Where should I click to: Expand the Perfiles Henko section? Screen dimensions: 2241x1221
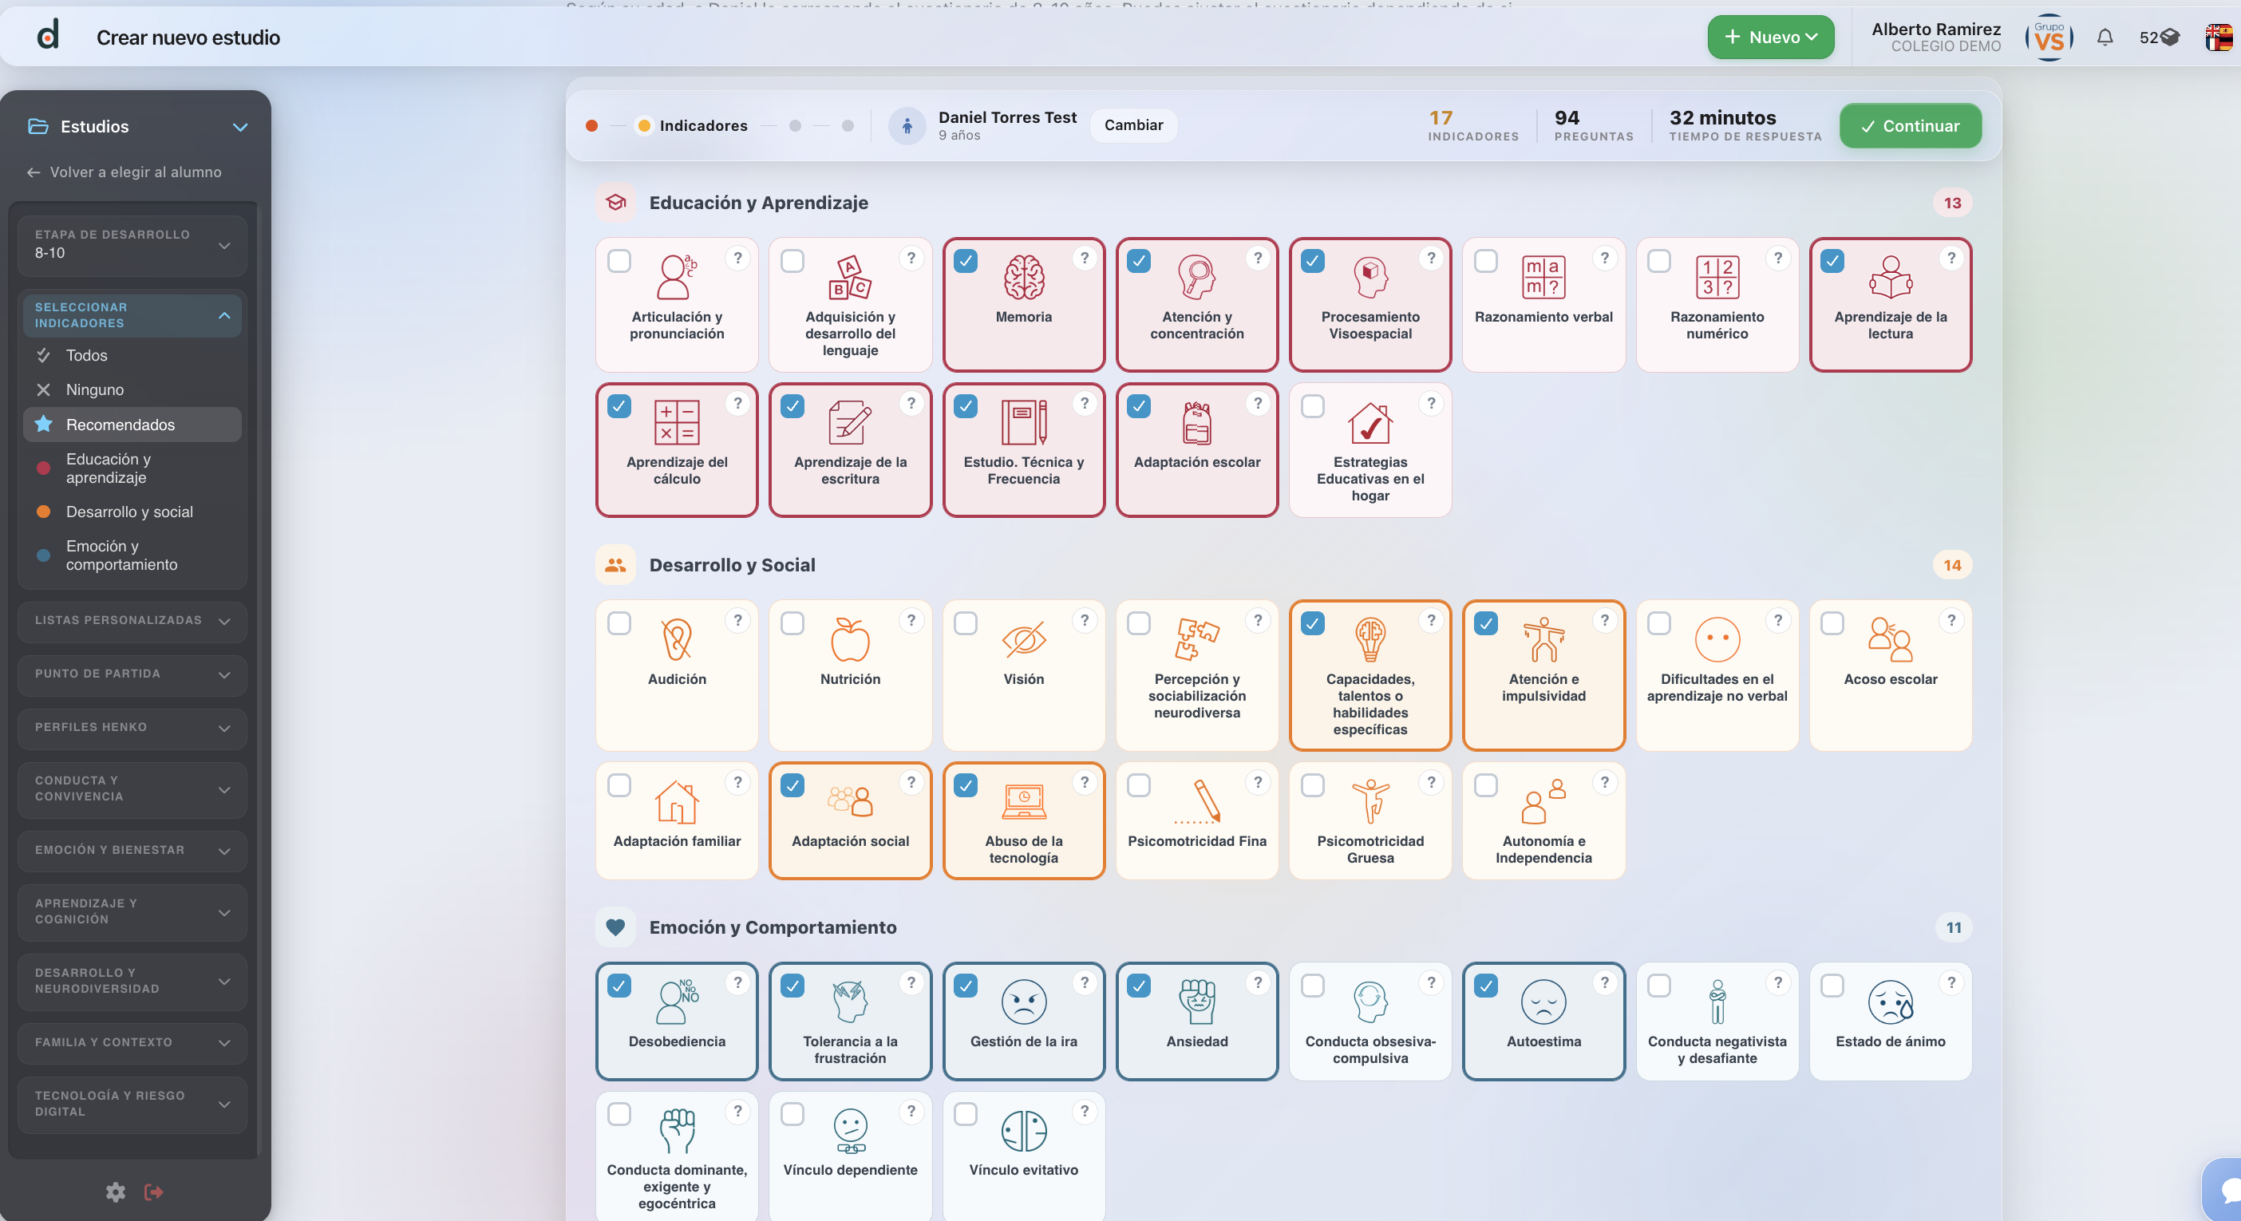coord(132,728)
